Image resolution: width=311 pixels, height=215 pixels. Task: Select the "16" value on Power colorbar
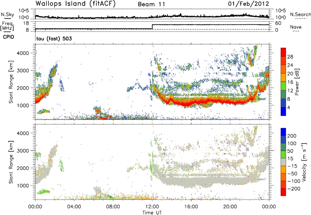coord(290,82)
